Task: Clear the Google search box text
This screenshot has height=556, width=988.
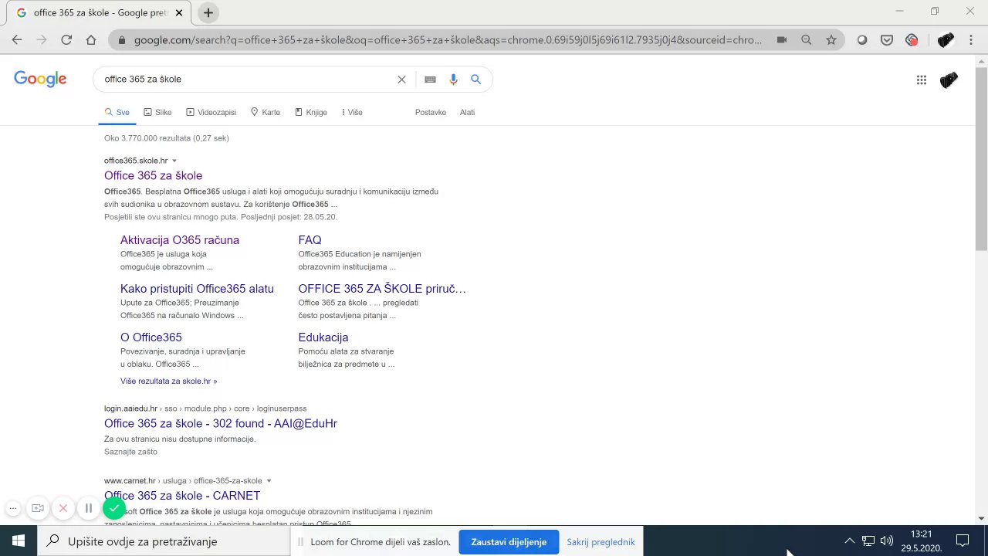Action: (401, 80)
